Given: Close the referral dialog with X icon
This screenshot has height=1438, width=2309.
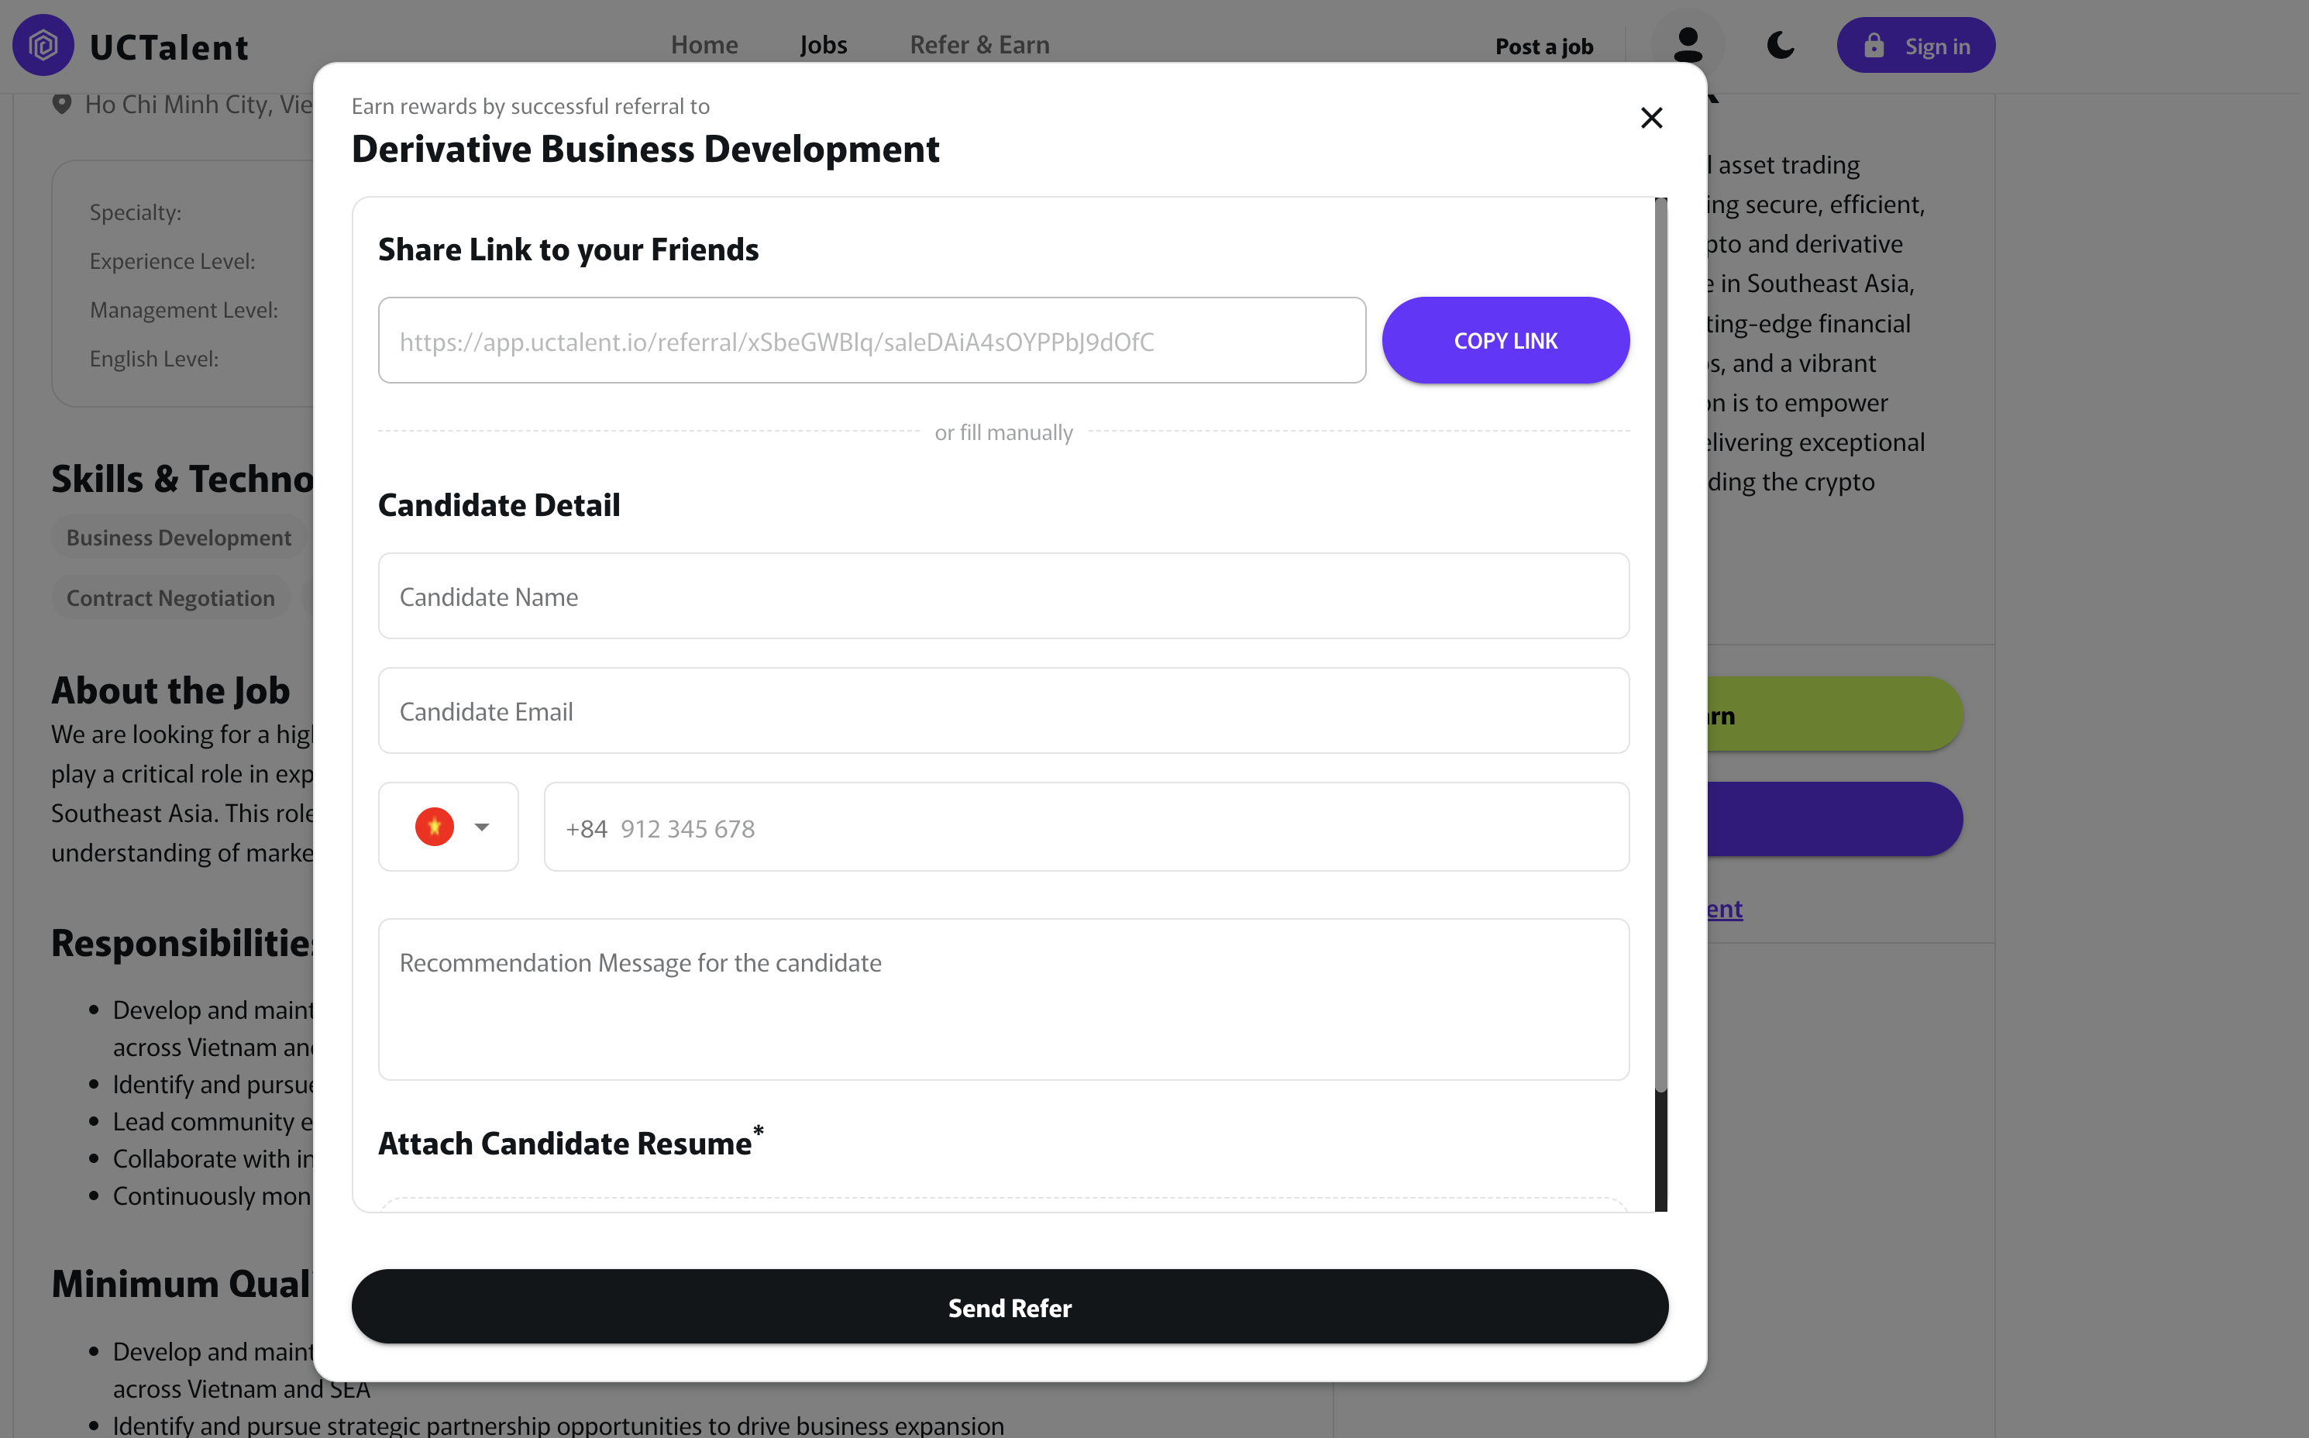Looking at the screenshot, I should click(1651, 118).
